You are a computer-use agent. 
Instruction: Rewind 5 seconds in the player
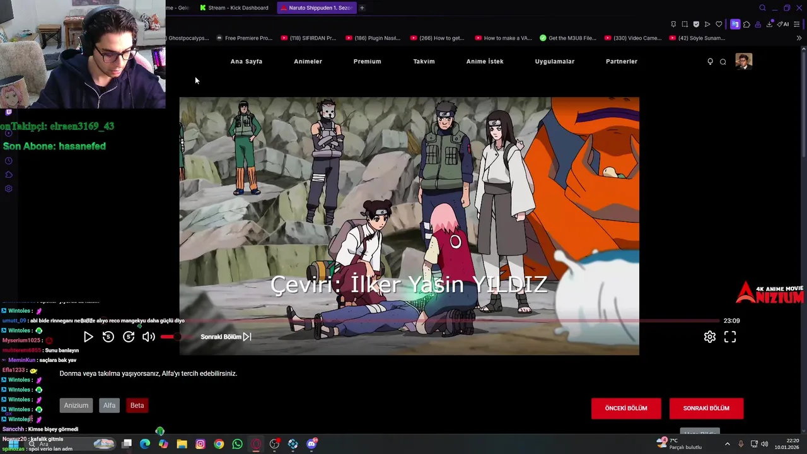(x=108, y=337)
